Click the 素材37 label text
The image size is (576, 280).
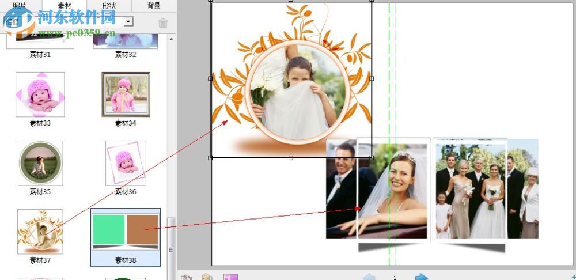pyautogui.click(x=40, y=260)
